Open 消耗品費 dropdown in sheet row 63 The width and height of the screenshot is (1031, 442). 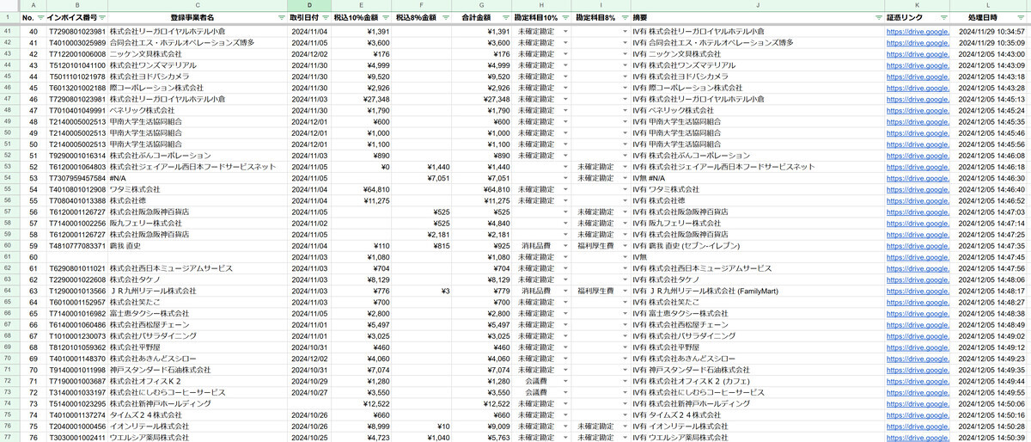(x=565, y=291)
